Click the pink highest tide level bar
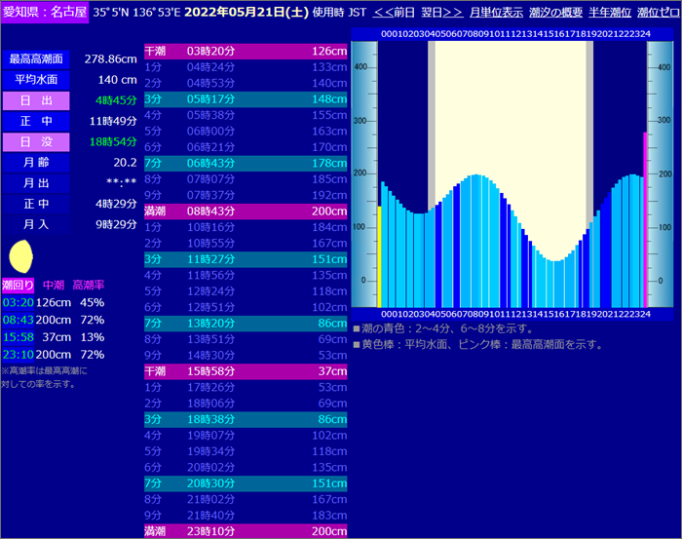 [645, 220]
